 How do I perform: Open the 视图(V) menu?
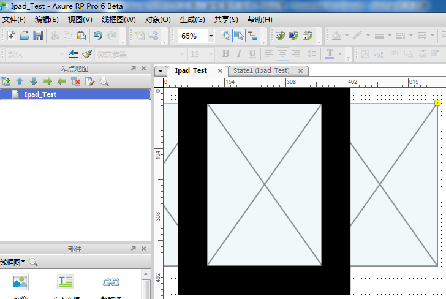coord(80,20)
